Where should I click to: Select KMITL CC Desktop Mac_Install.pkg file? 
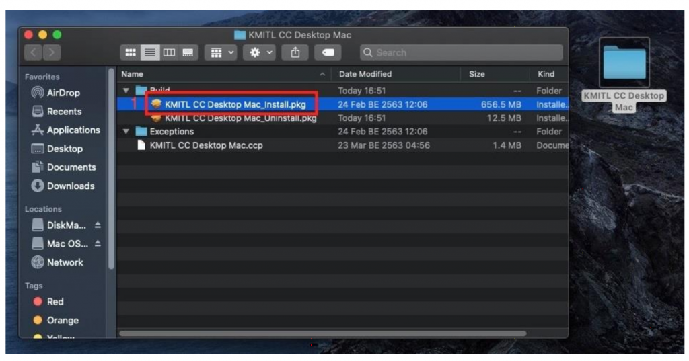235,104
